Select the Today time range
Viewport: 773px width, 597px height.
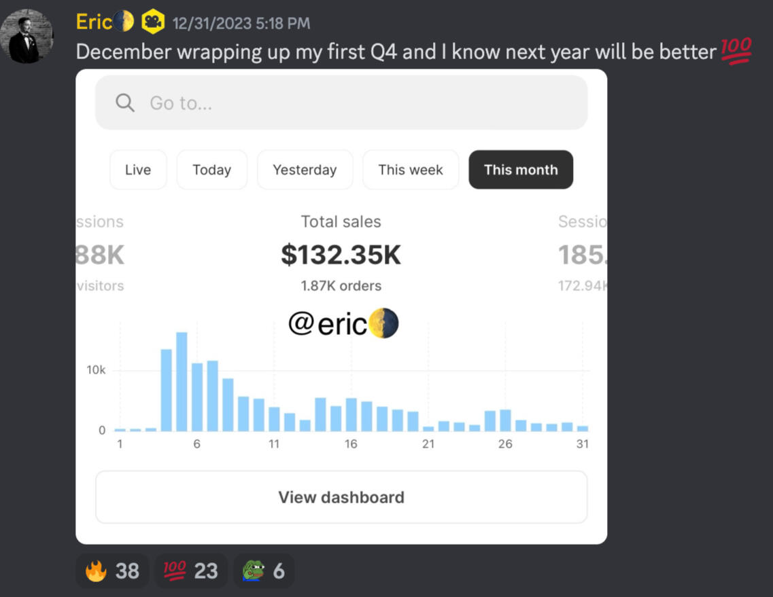click(x=211, y=170)
